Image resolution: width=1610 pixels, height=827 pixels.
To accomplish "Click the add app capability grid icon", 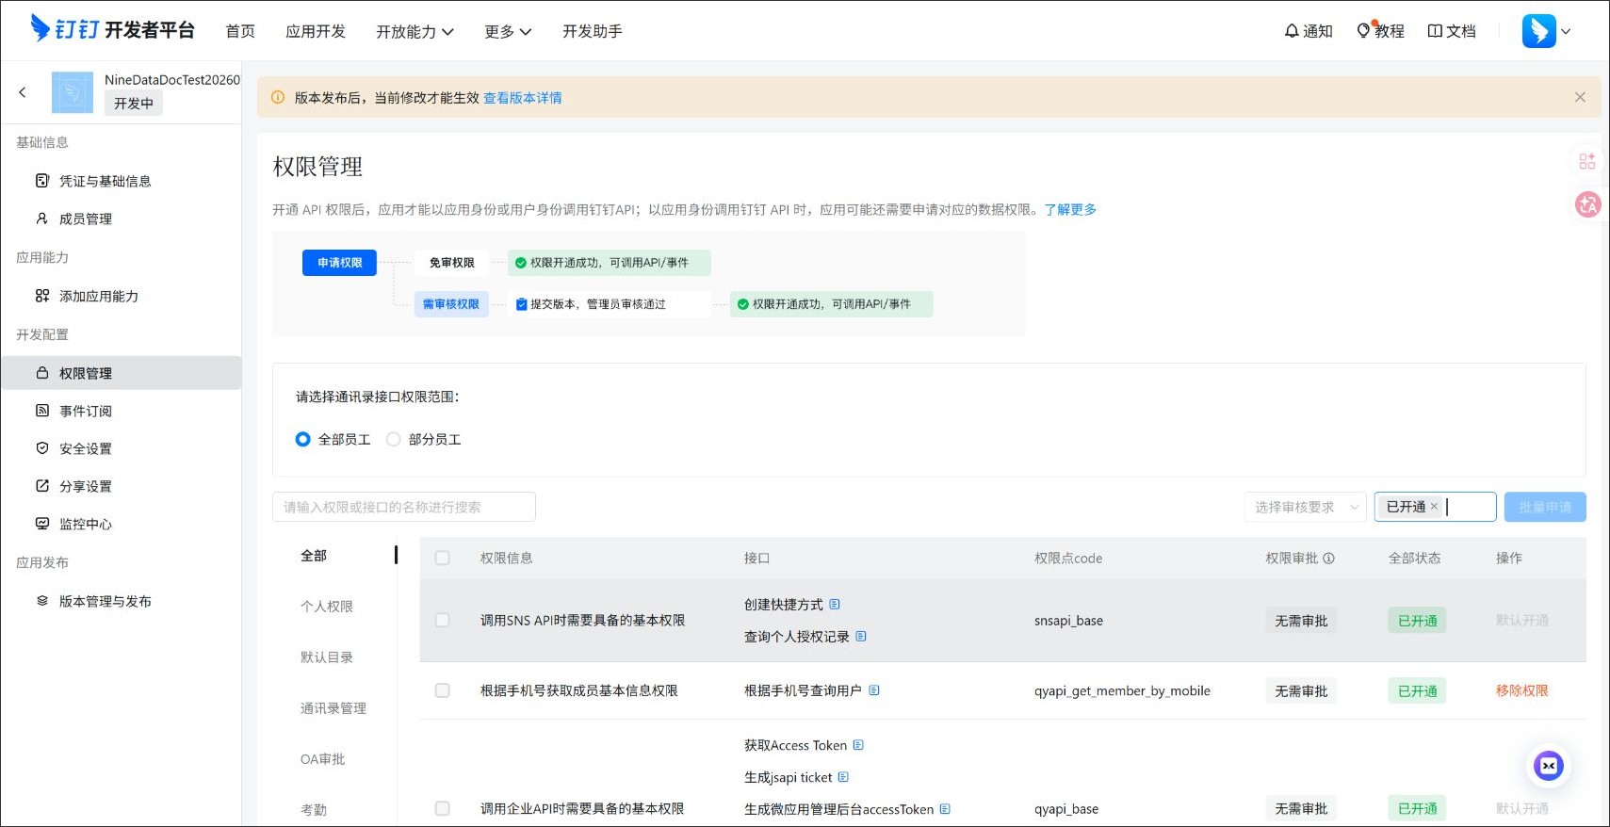I will coord(41,296).
